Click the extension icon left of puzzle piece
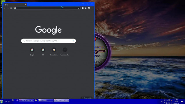This screenshot has height=104, width=185. coord(83,8)
